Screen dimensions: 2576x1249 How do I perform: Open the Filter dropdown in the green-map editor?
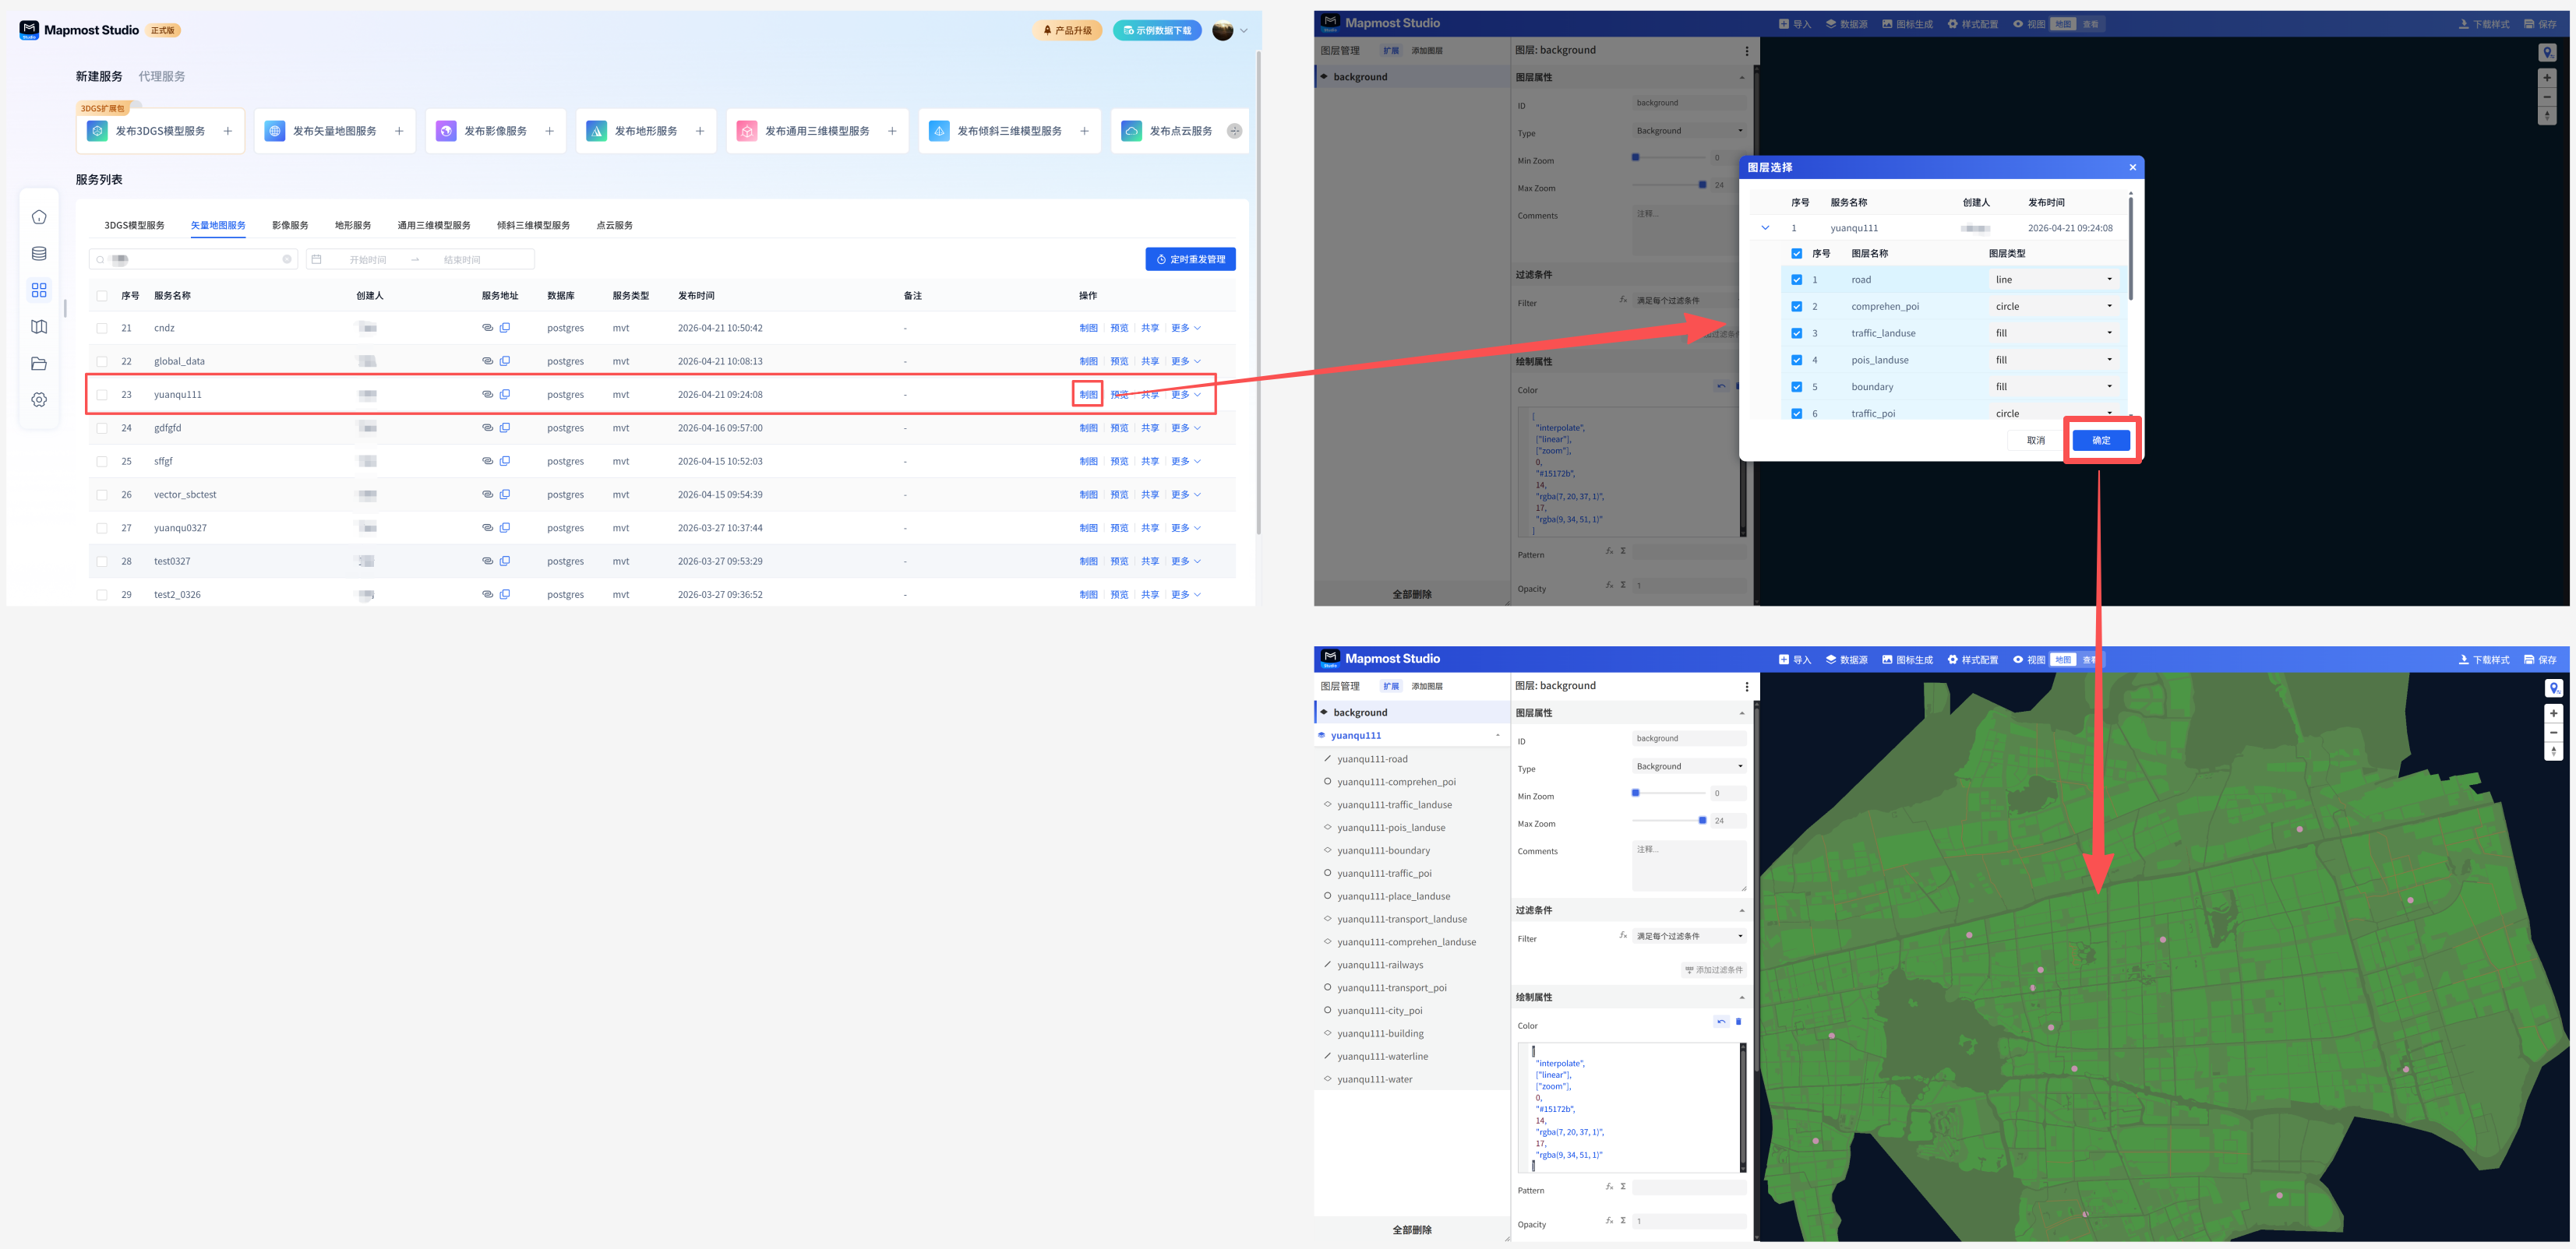click(1689, 936)
